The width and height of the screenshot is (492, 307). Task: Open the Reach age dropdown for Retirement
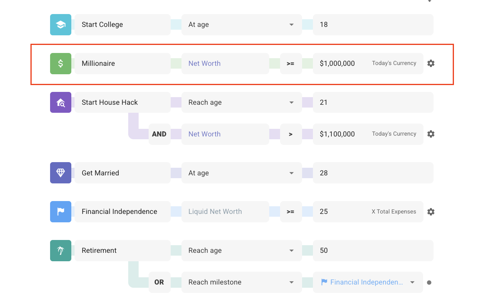[242, 250]
